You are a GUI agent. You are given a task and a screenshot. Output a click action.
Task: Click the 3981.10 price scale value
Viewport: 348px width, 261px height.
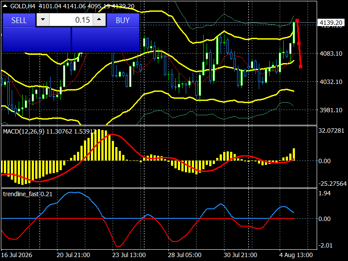(331, 110)
